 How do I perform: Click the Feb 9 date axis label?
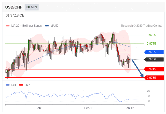[x=39, y=108]
